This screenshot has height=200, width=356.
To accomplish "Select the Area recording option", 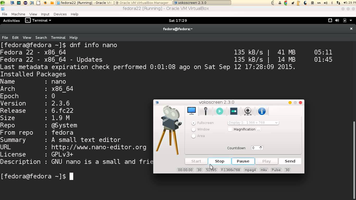I will coord(193,136).
